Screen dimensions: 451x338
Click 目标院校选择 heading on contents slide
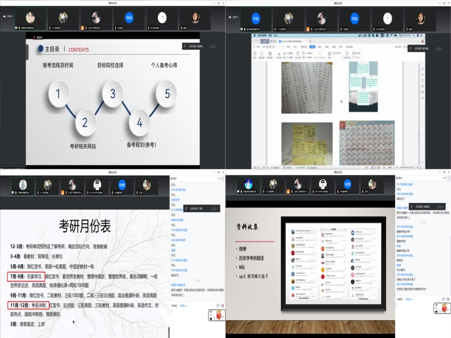(110, 65)
